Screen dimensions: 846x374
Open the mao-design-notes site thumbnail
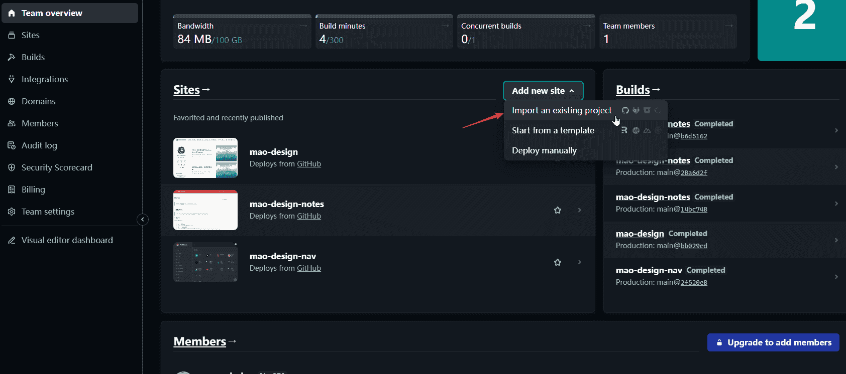[205, 210]
